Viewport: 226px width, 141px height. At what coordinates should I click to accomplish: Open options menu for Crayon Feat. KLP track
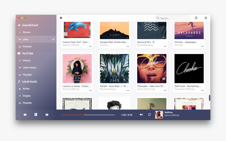tap(90, 46)
